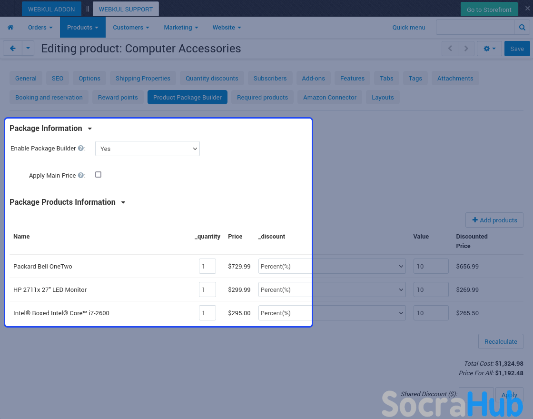Click quantity field for Intel Core i7-2600

tap(207, 313)
